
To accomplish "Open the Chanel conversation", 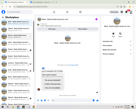I will click(16, 50).
